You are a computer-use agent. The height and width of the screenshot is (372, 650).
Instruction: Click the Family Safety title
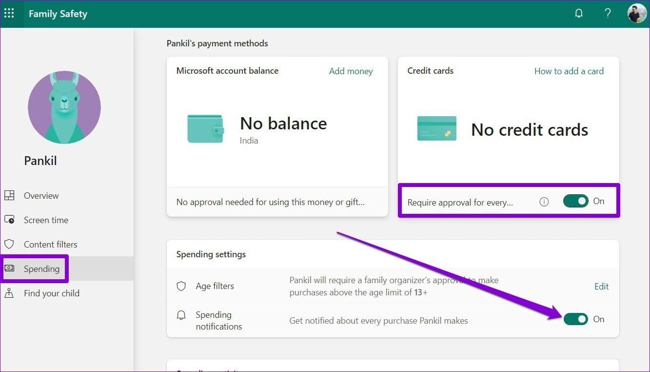(x=58, y=14)
